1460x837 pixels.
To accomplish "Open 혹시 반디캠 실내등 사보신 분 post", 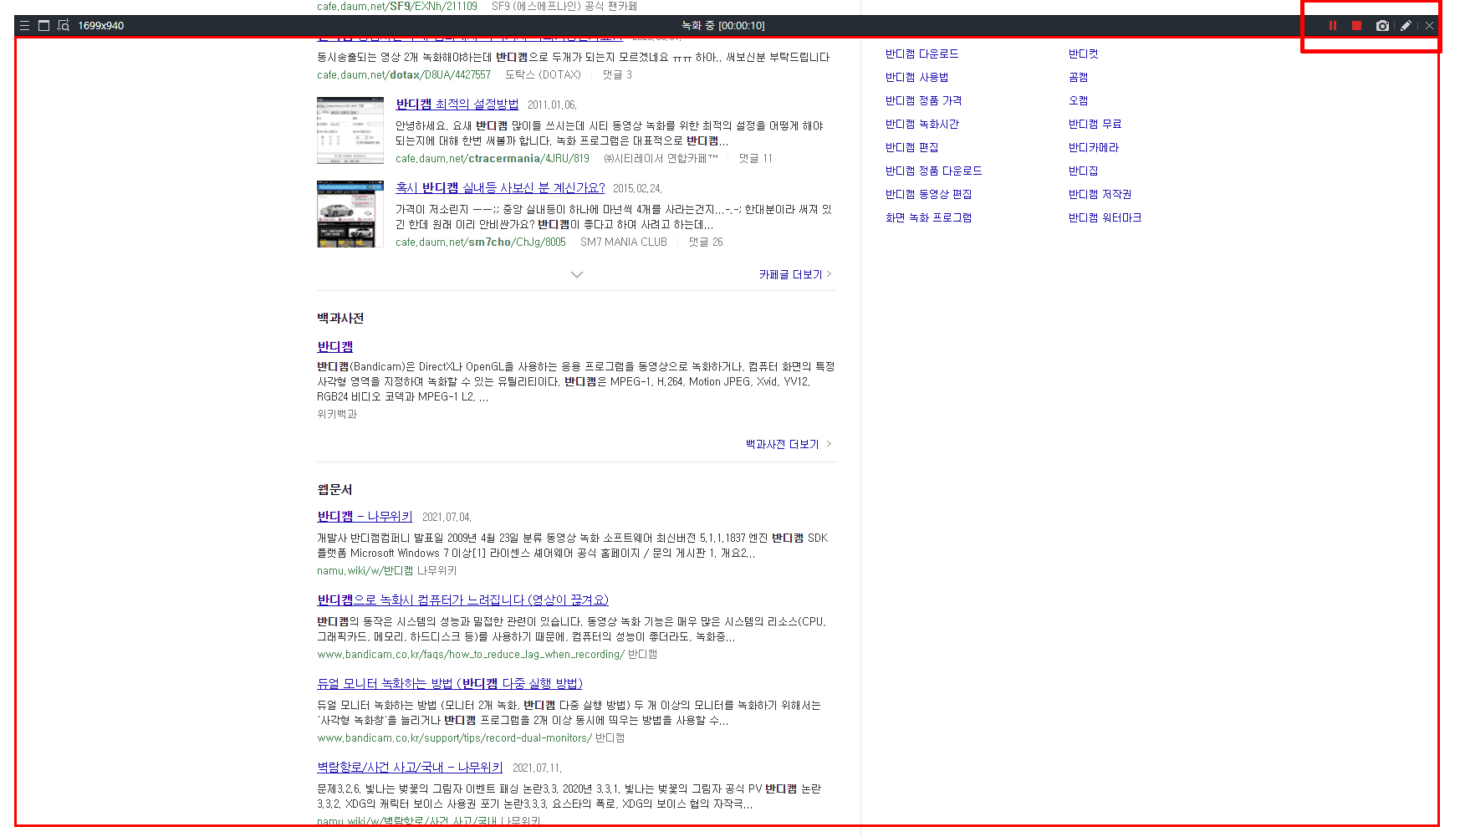I will point(500,188).
